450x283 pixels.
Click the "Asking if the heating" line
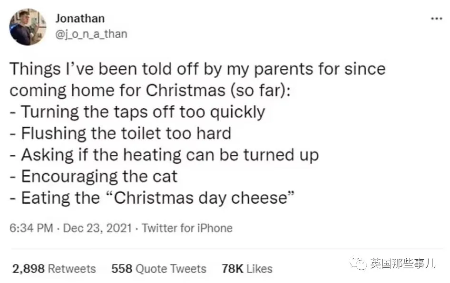click(x=164, y=155)
